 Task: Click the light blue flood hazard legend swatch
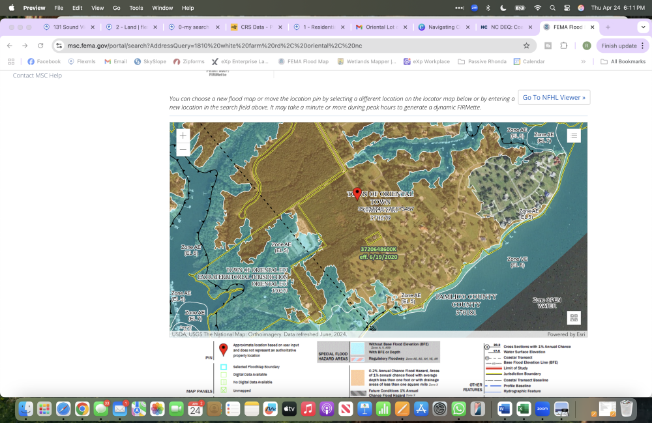click(x=357, y=347)
